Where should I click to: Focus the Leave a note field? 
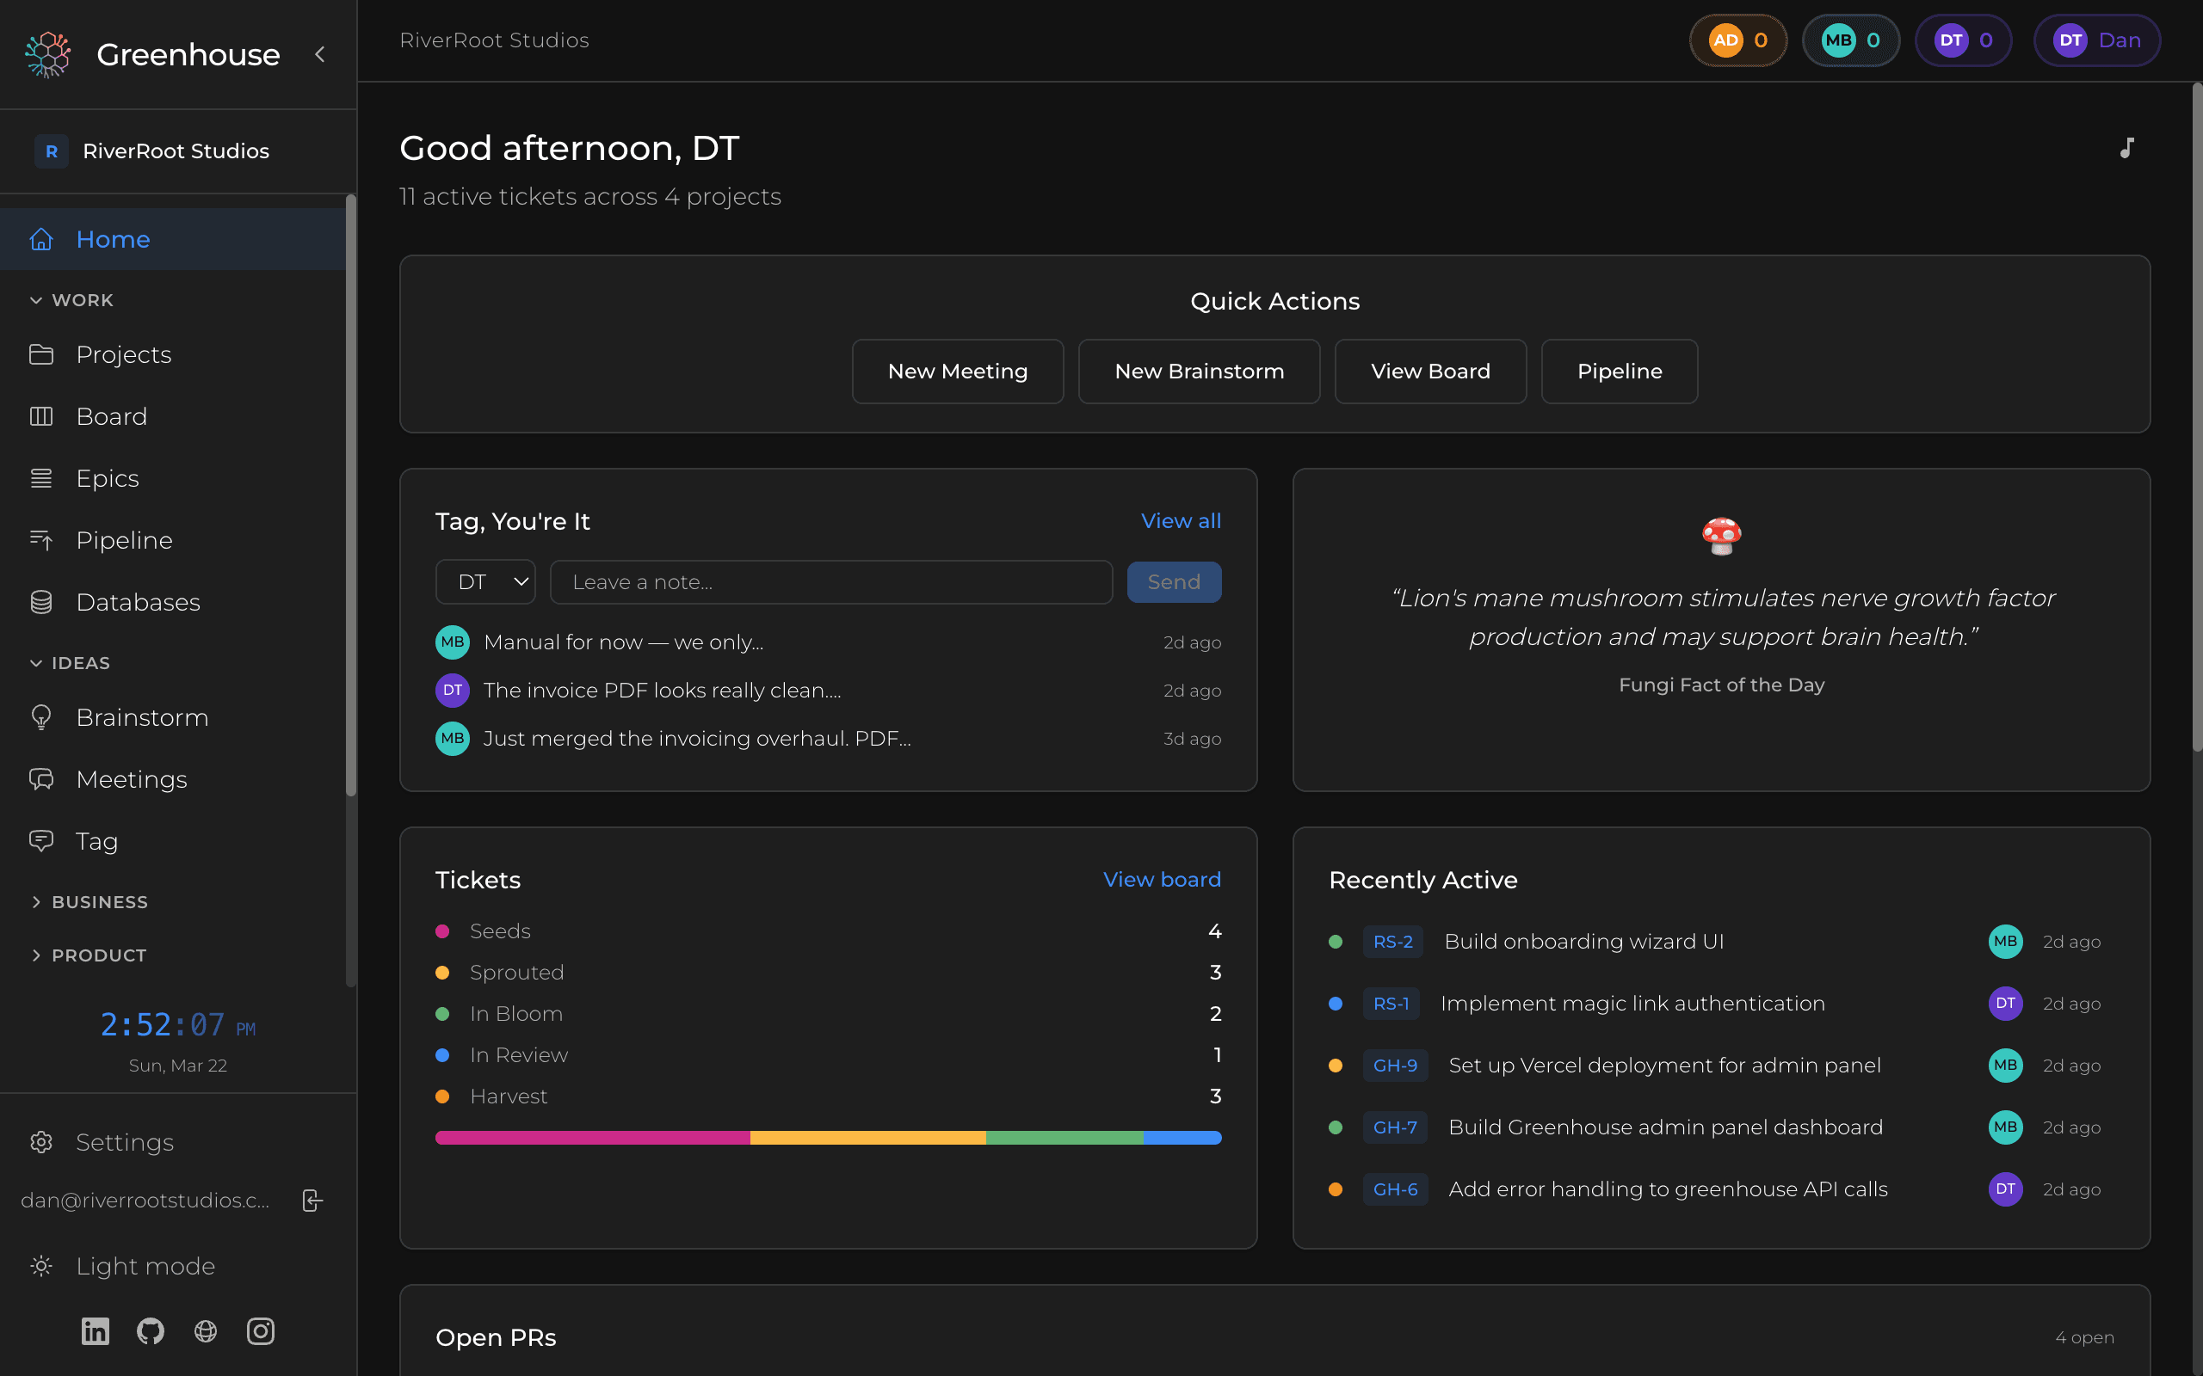pos(830,581)
